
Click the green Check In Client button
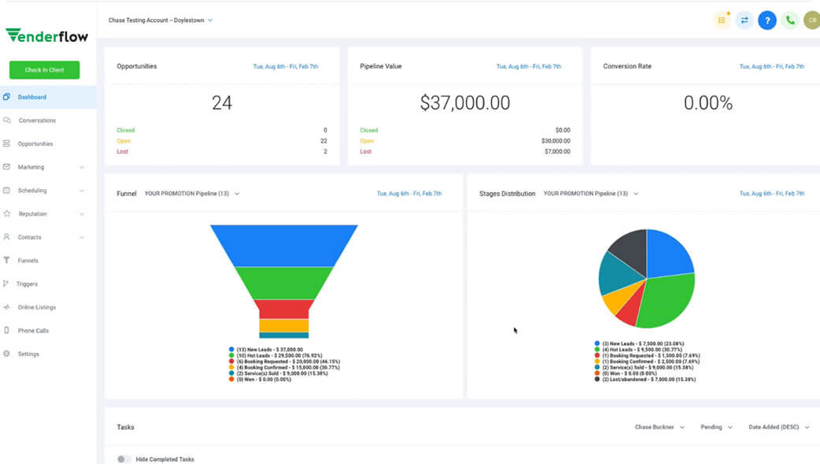pos(44,69)
